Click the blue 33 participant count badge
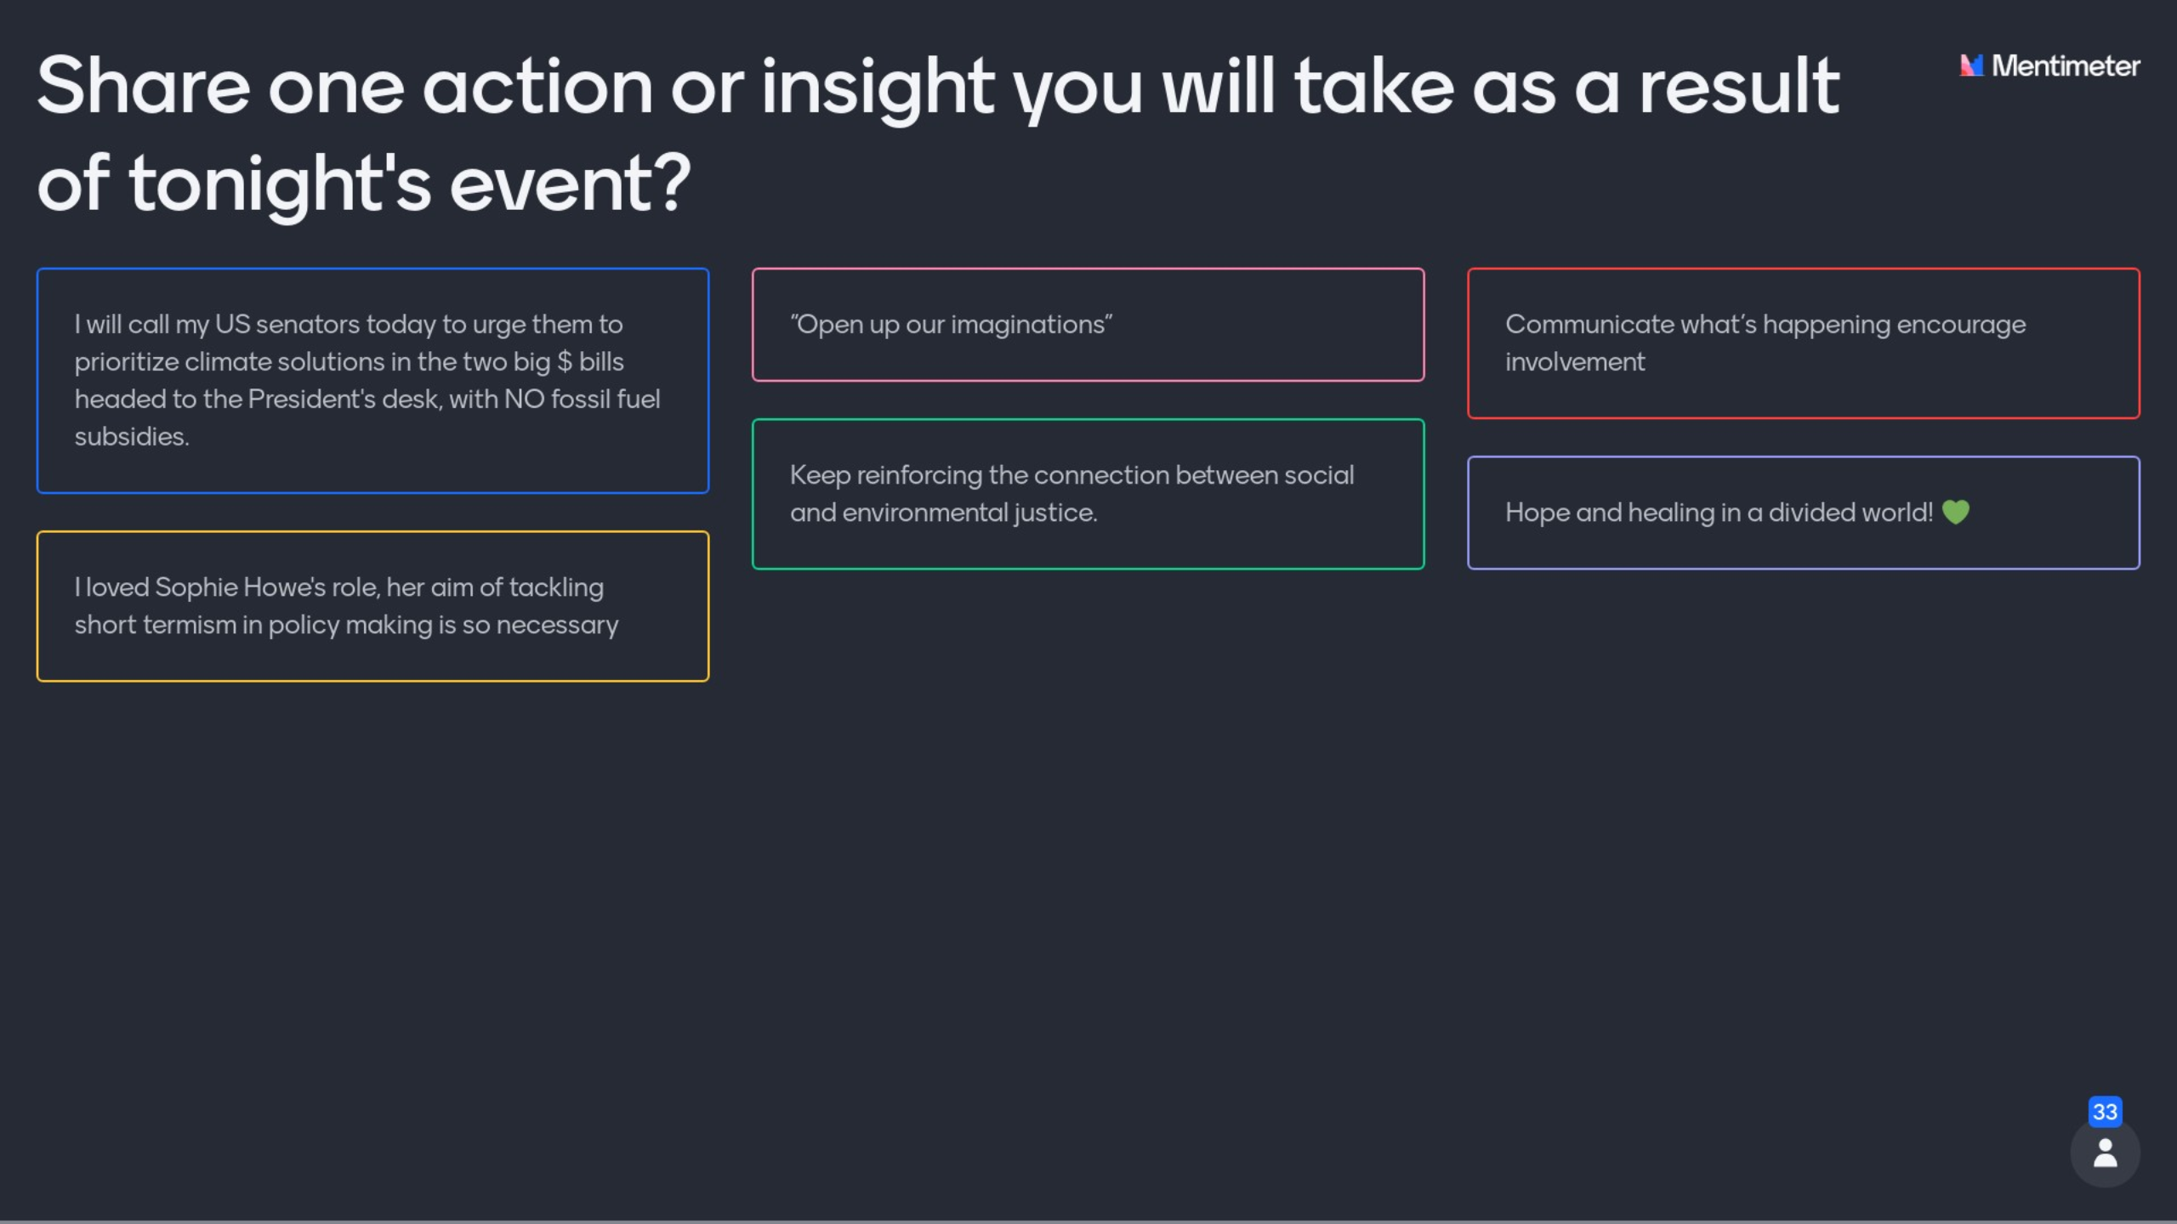The width and height of the screenshot is (2177, 1224). tap(2105, 1112)
